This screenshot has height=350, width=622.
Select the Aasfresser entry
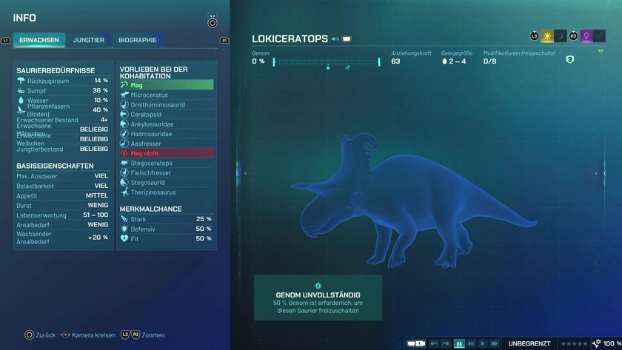[167, 144]
